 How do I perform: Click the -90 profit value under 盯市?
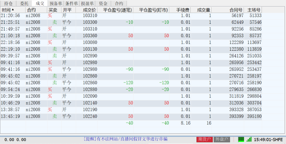(165, 69)
